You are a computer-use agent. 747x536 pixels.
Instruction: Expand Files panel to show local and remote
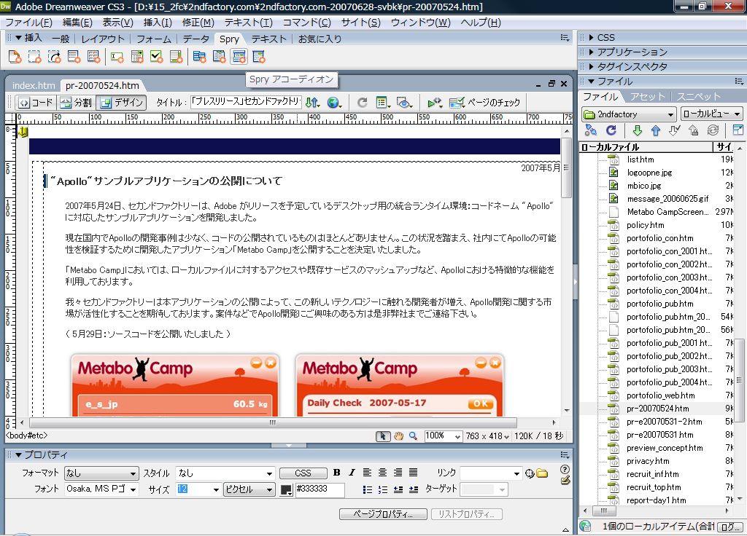coord(738,130)
